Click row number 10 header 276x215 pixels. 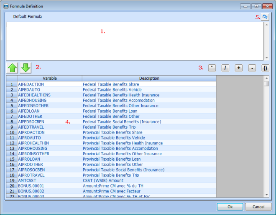(x=12, y=132)
